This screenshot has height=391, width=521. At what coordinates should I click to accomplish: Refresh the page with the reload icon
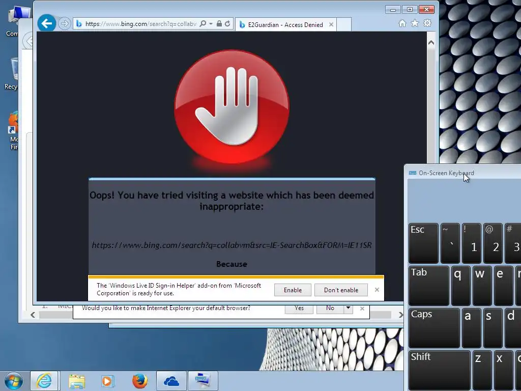point(227,23)
